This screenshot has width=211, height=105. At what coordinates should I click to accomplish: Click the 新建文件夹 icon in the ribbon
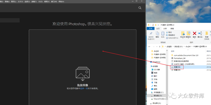207,33
